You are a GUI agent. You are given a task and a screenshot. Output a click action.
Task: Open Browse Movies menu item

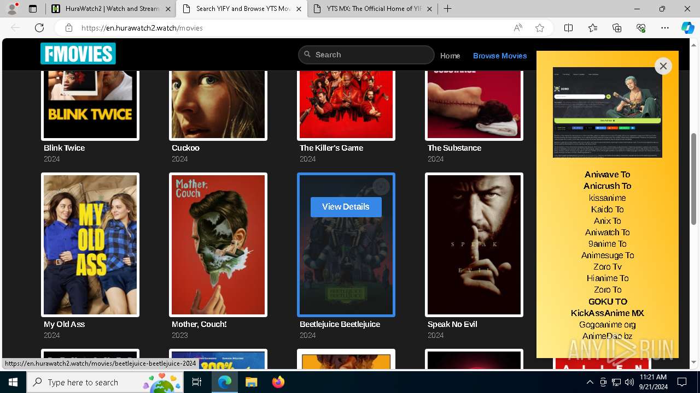tap(500, 56)
